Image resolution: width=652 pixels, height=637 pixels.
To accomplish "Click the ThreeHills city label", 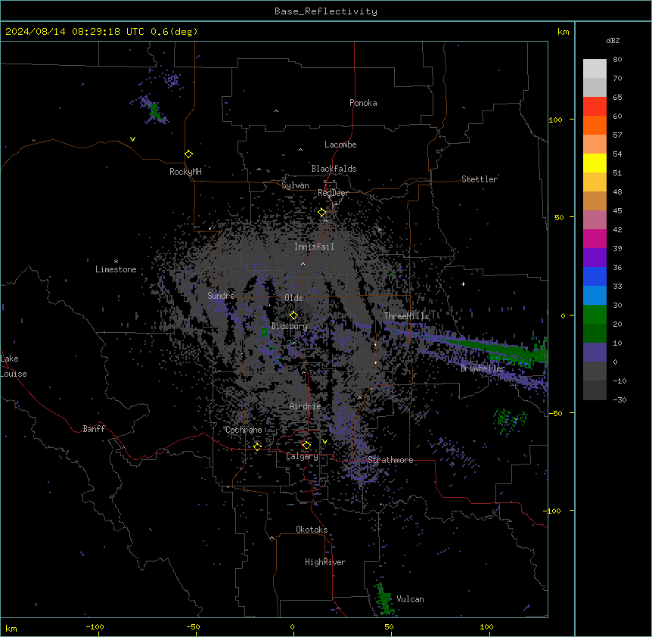I will click(406, 316).
